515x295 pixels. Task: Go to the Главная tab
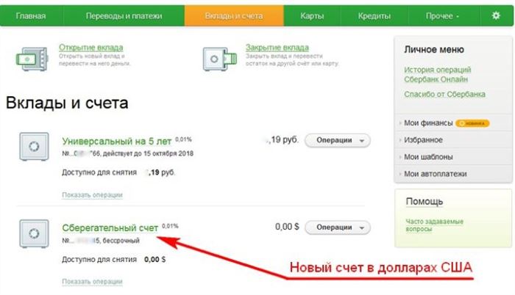pyautogui.click(x=31, y=15)
